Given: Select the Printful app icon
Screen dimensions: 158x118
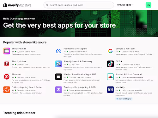Looking at the screenshot, I should click(110, 77).
